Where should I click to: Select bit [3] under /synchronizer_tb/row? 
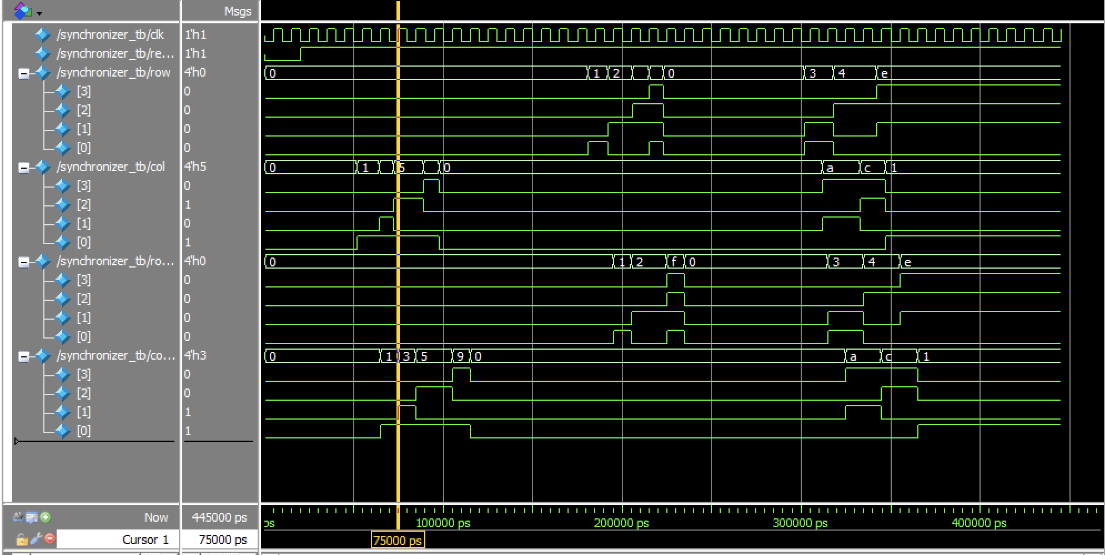83,92
